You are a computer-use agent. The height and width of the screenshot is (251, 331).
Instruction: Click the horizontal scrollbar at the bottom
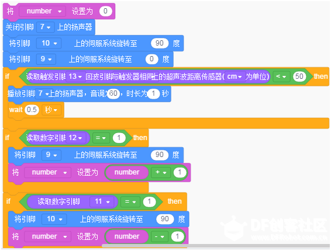pyautogui.click(x=216, y=246)
